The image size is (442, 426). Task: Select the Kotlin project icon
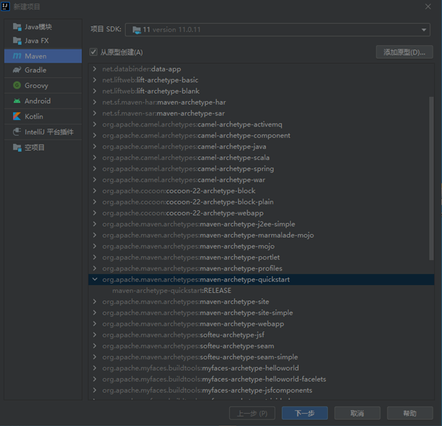[x=17, y=116]
